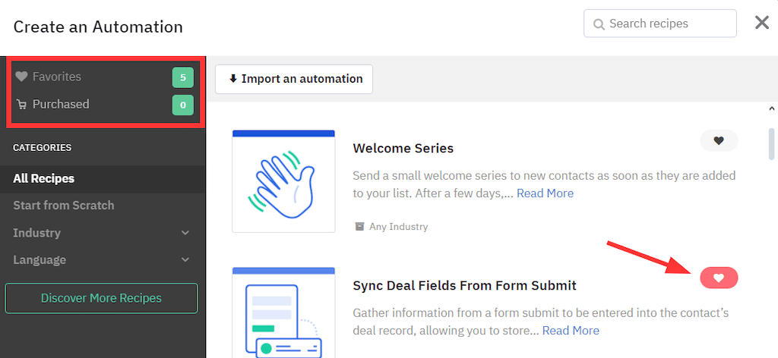Expand the Language category
Image resolution: width=778 pixels, height=358 pixels.
tap(185, 260)
